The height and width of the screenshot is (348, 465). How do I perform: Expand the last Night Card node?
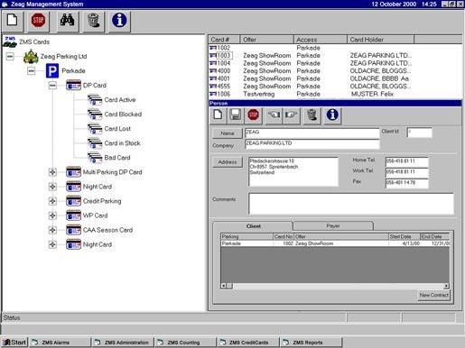pos(52,244)
